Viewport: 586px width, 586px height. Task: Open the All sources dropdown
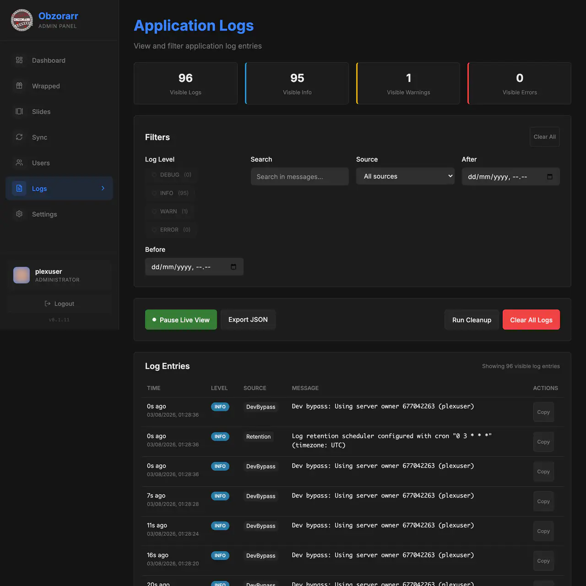(x=405, y=176)
